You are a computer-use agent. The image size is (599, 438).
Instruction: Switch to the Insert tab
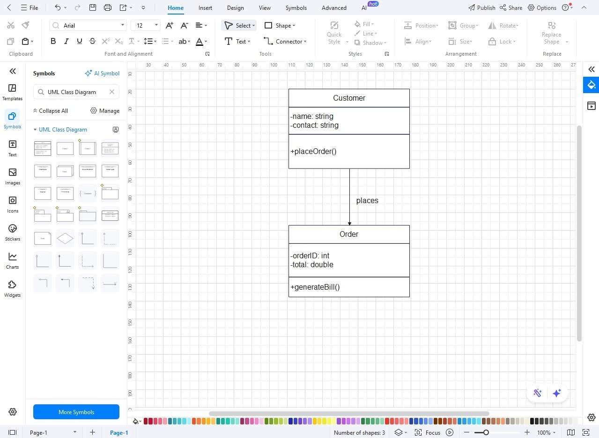click(205, 7)
